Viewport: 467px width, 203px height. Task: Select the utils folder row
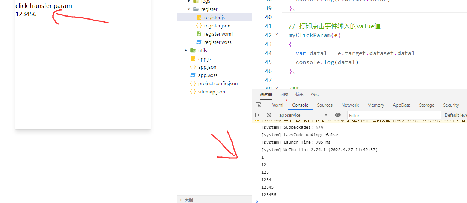[215, 50]
